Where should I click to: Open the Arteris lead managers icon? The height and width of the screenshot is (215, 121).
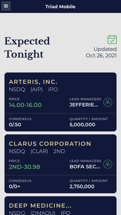pyautogui.click(x=108, y=102)
